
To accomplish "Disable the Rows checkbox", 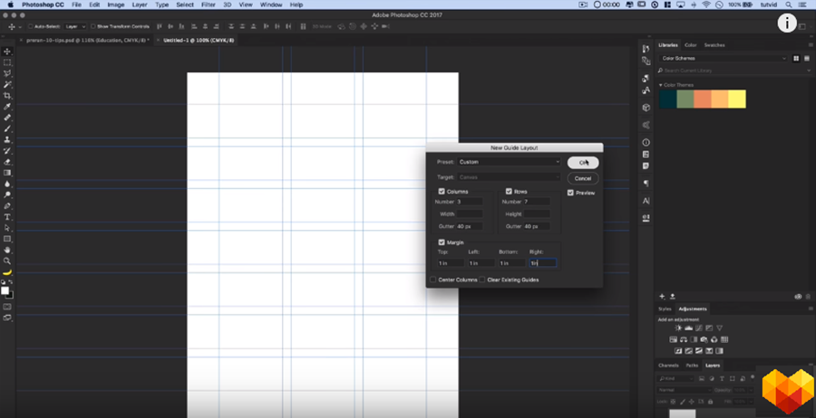I will pyautogui.click(x=509, y=192).
